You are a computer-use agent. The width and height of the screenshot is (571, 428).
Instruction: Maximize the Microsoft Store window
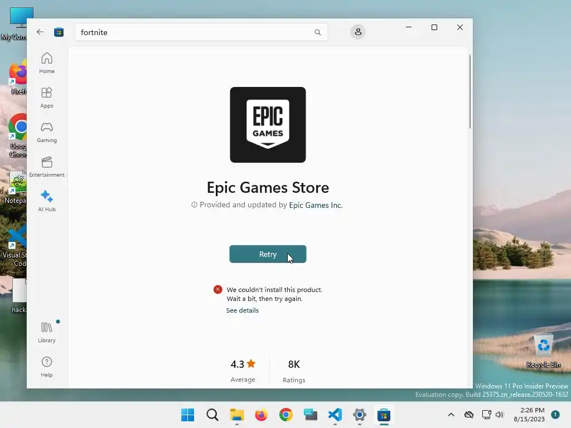tap(434, 27)
